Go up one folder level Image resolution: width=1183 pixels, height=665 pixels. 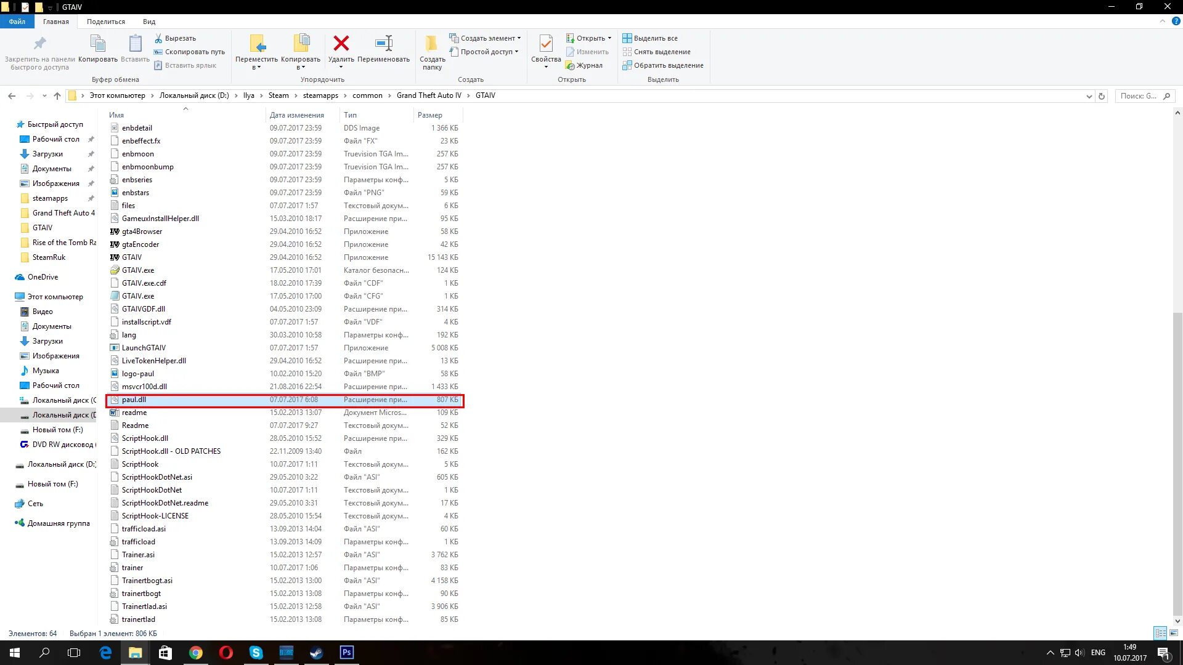(x=57, y=95)
